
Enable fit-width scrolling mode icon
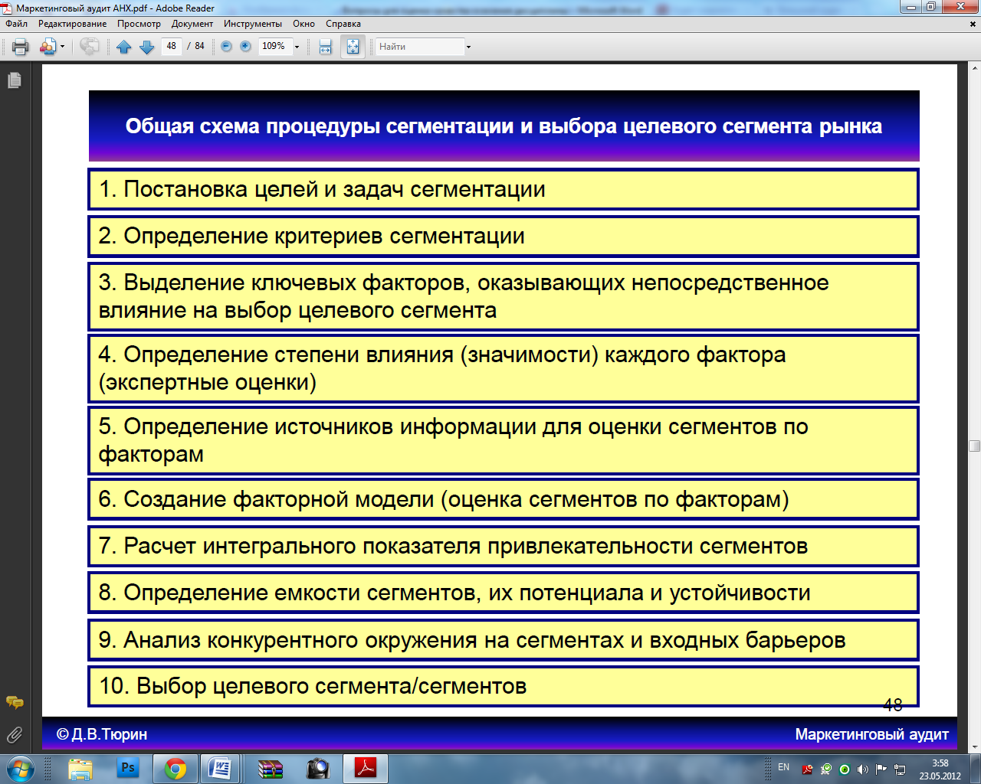tap(325, 47)
